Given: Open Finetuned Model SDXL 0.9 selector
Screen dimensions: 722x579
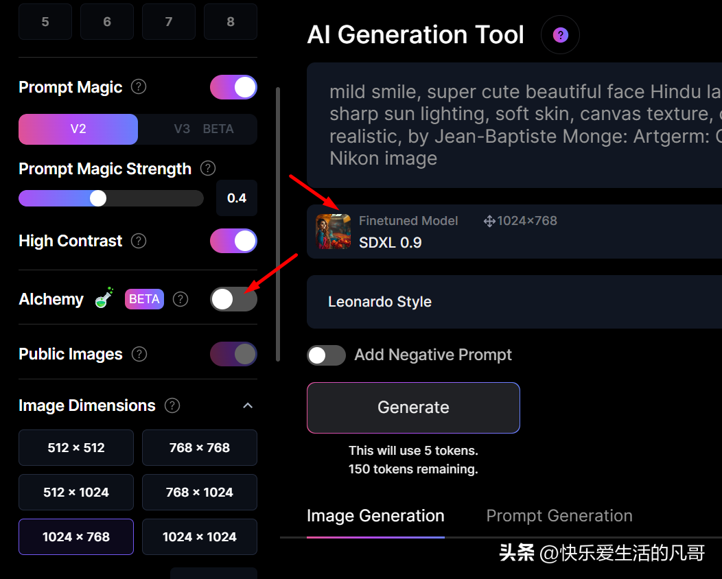Looking at the screenshot, I should (513, 232).
